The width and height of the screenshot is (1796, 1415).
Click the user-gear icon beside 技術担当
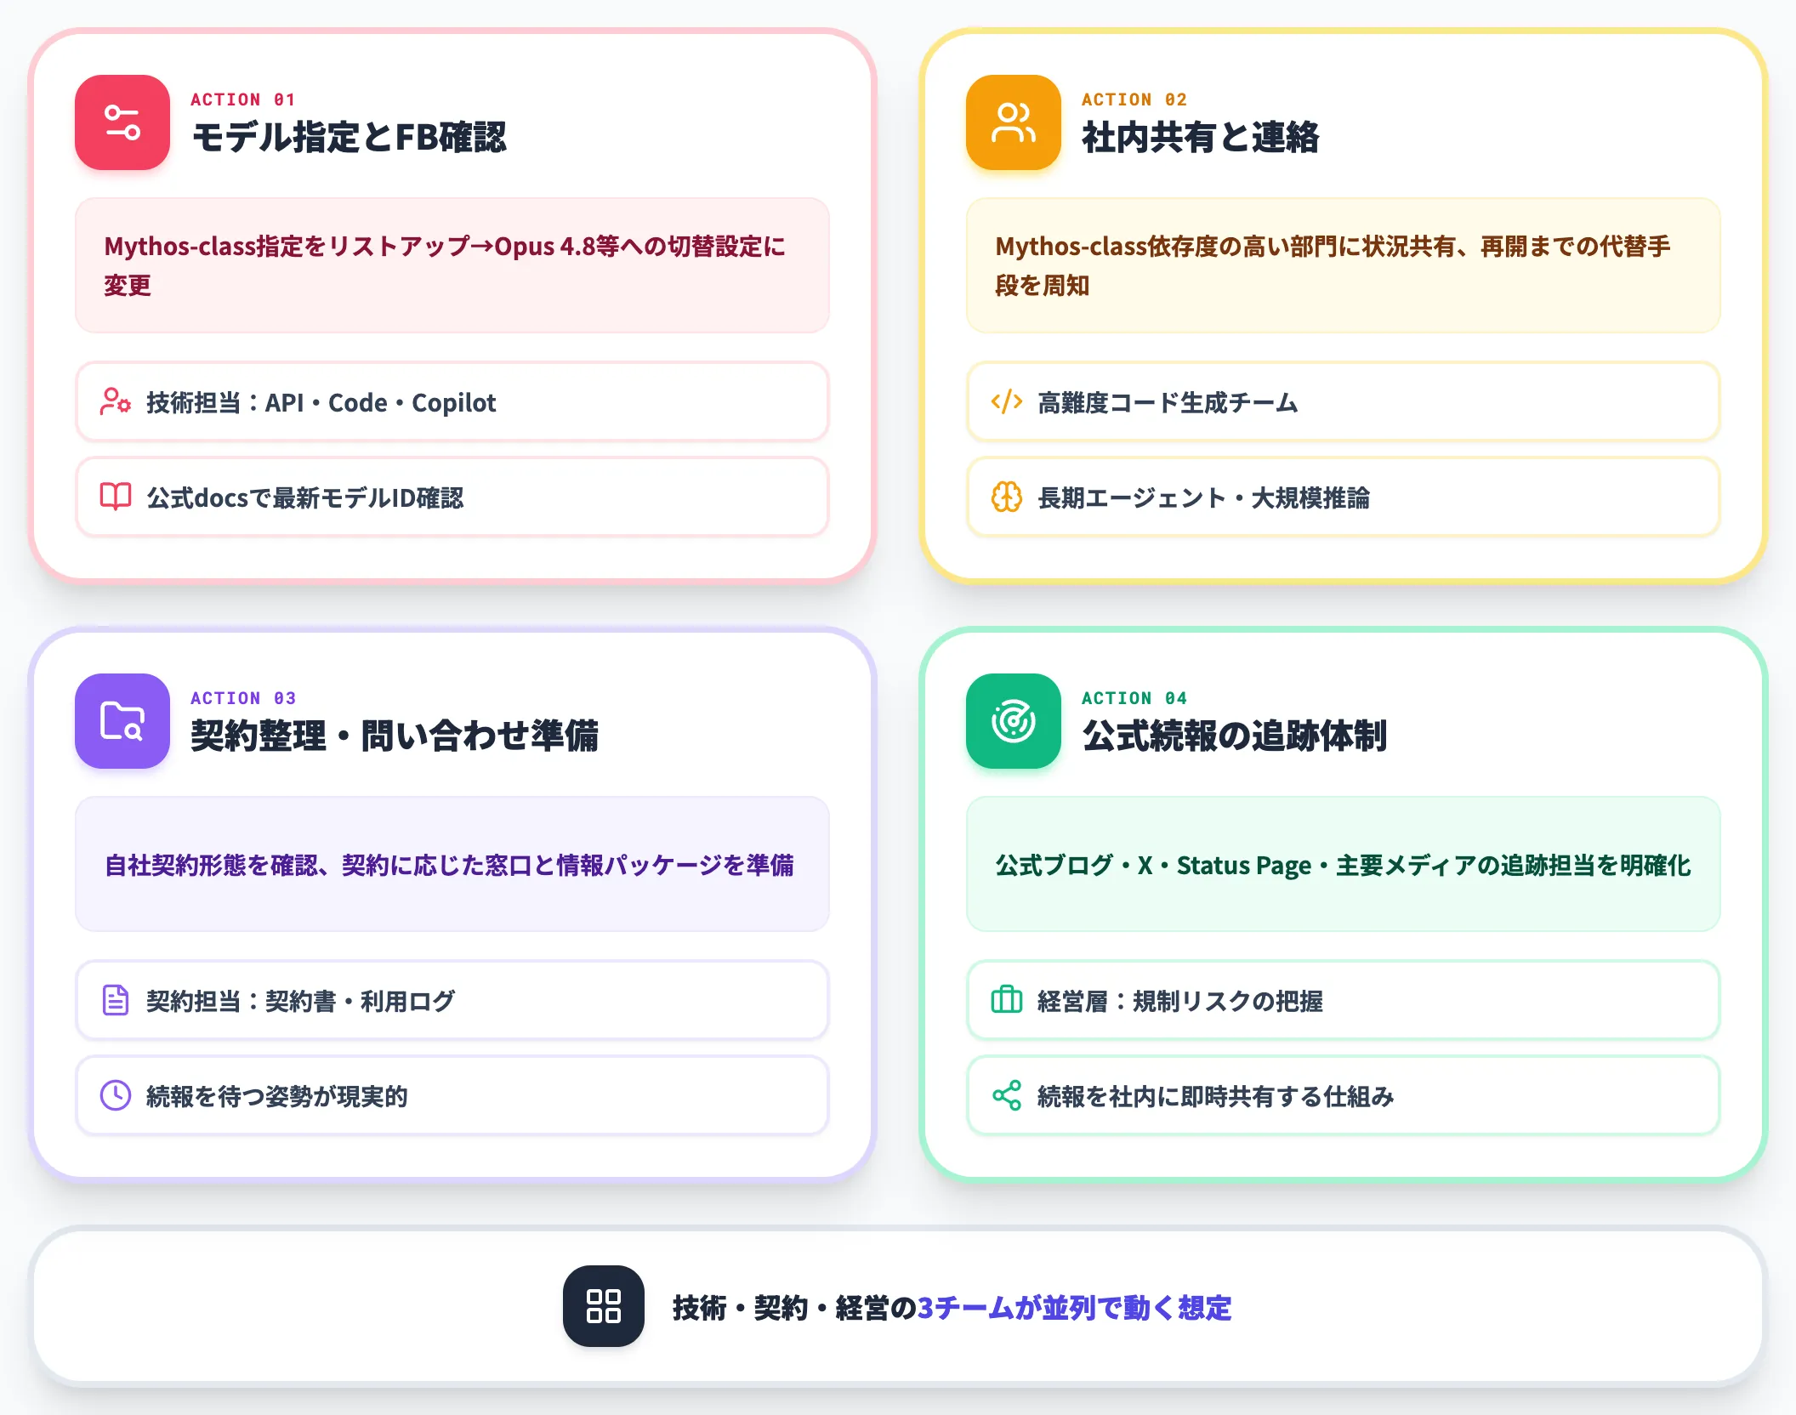pyautogui.click(x=116, y=401)
